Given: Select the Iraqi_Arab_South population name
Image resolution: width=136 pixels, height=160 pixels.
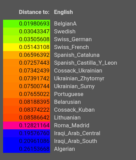Looking at the screenshot, I should (75, 141).
